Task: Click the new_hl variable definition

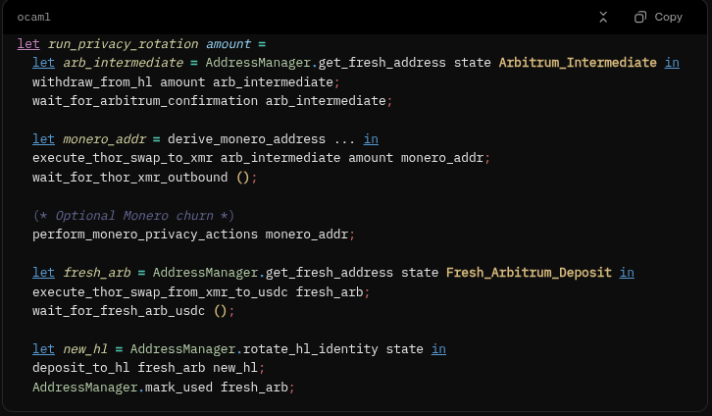Action: tap(85, 348)
